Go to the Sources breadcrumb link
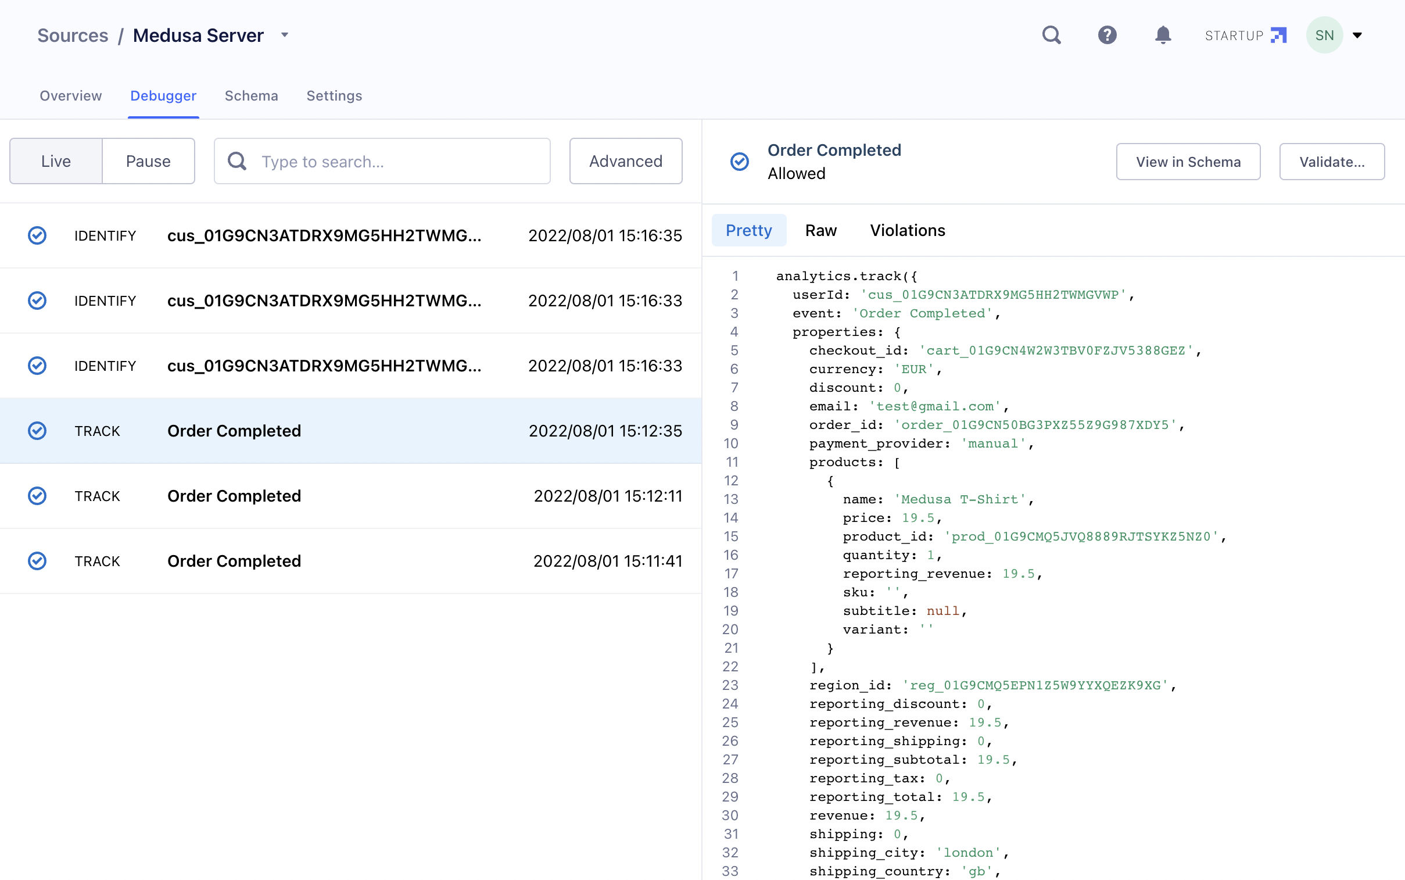 pyautogui.click(x=73, y=35)
